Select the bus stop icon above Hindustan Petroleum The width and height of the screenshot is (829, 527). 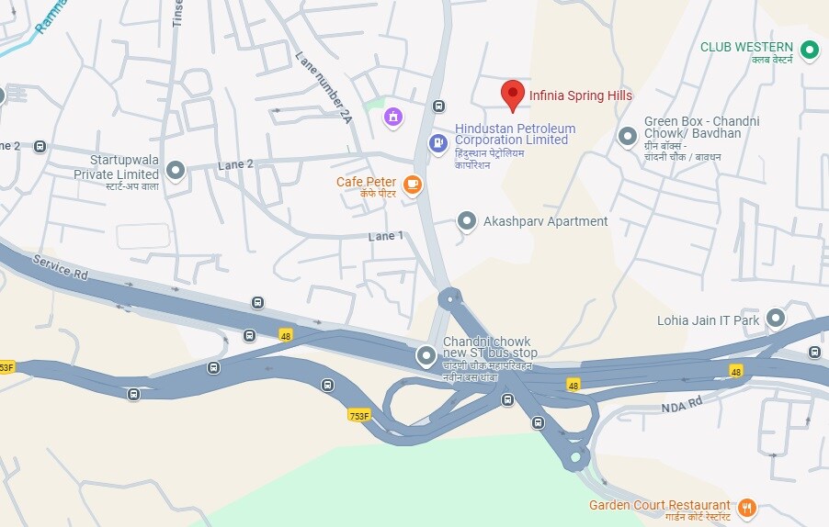(x=438, y=107)
